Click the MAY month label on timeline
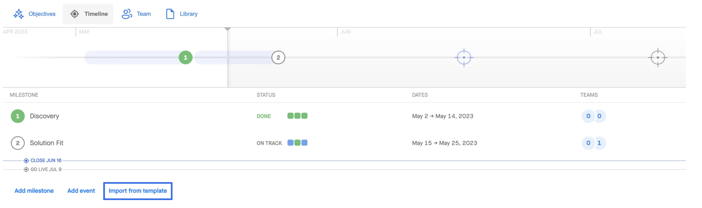702x208 pixels. pos(84,32)
